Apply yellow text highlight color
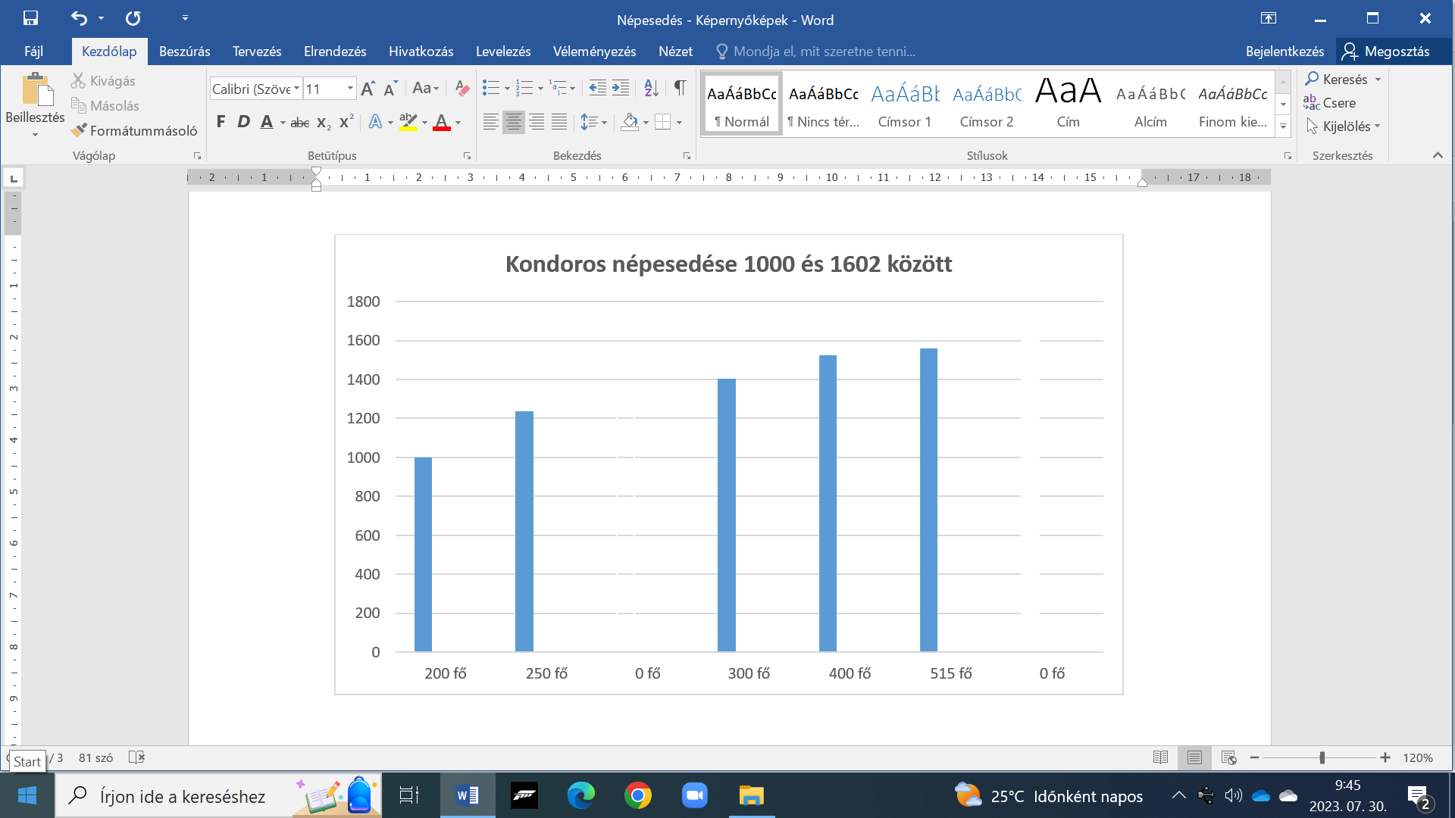This screenshot has width=1455, height=818. pos(408,122)
